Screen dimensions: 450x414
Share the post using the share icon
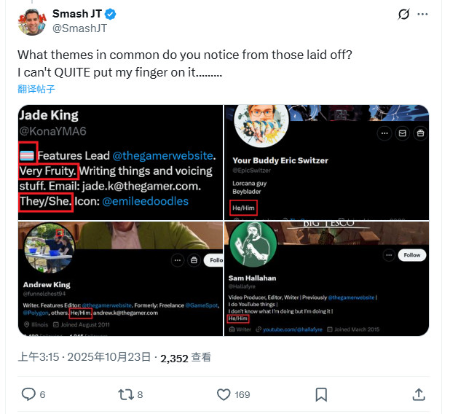coord(419,394)
